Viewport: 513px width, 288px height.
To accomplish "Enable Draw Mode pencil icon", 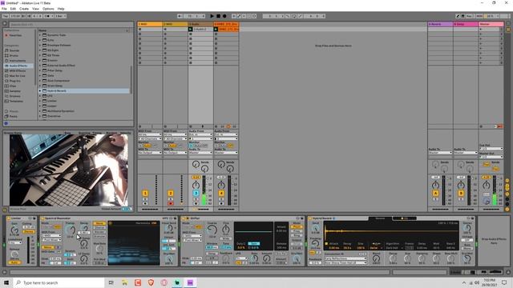I will (458, 16).
